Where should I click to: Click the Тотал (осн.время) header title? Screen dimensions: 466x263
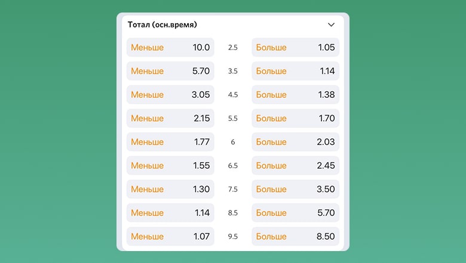163,25
